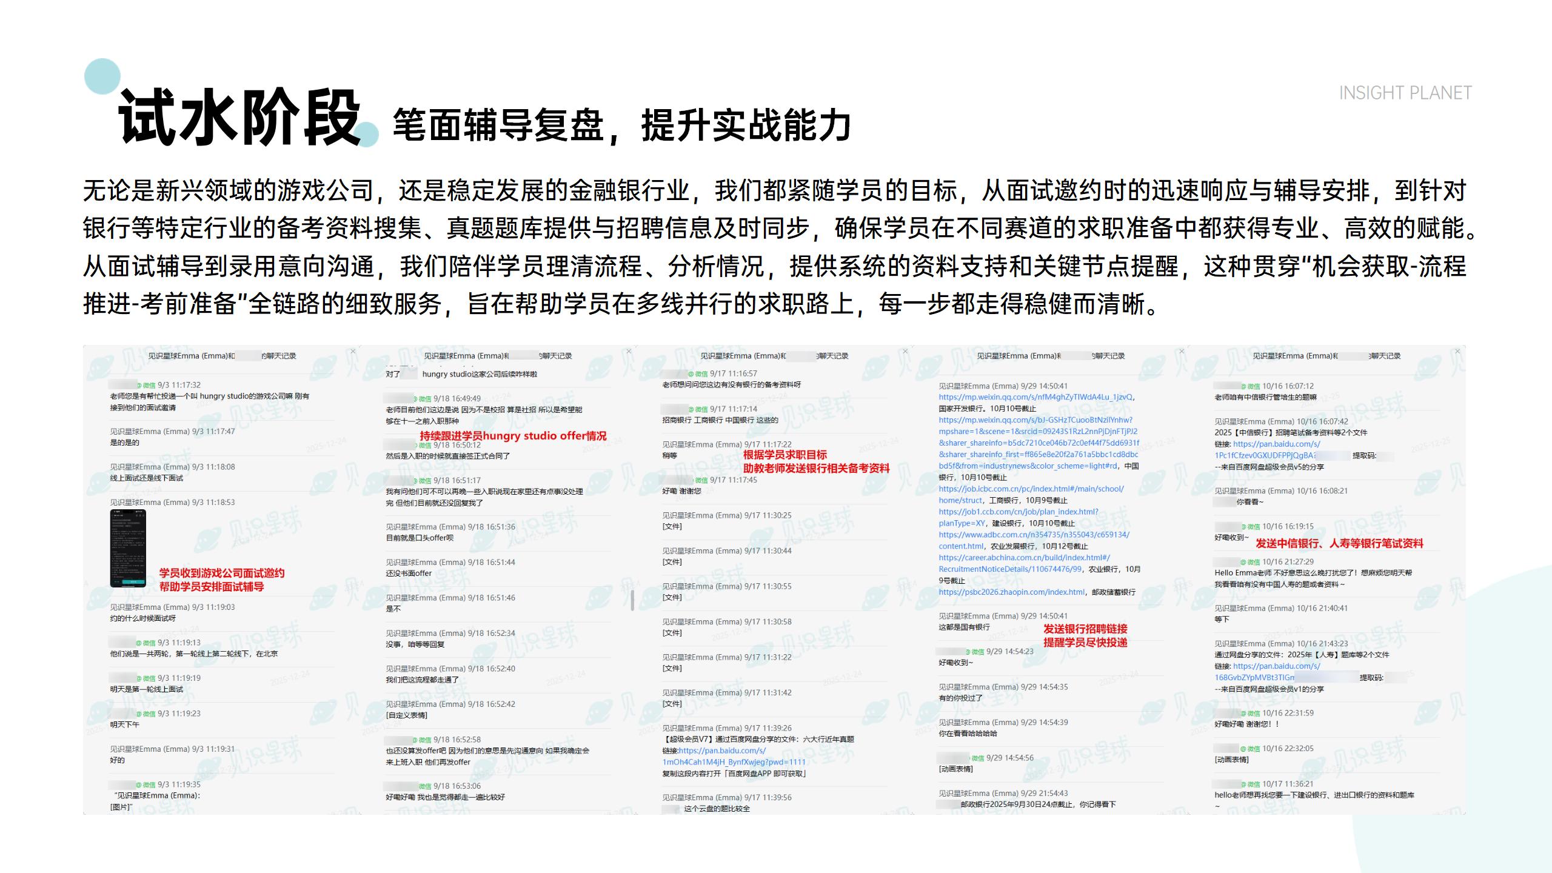Open the phone screenshot thumbnail in chat
This screenshot has width=1552, height=873.
(128, 548)
